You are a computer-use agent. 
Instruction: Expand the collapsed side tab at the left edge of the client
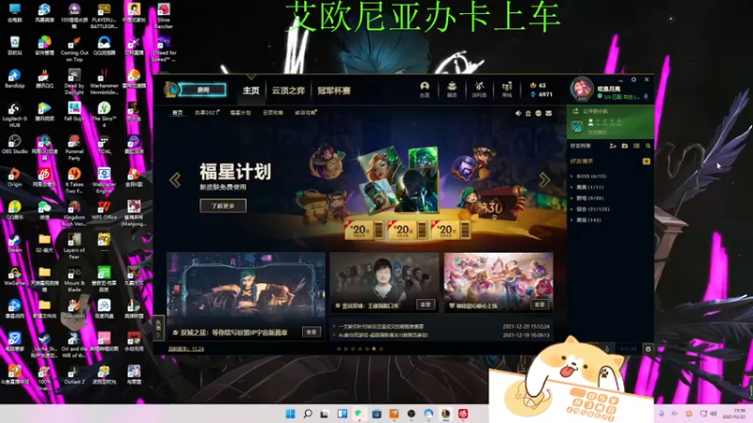(x=158, y=328)
